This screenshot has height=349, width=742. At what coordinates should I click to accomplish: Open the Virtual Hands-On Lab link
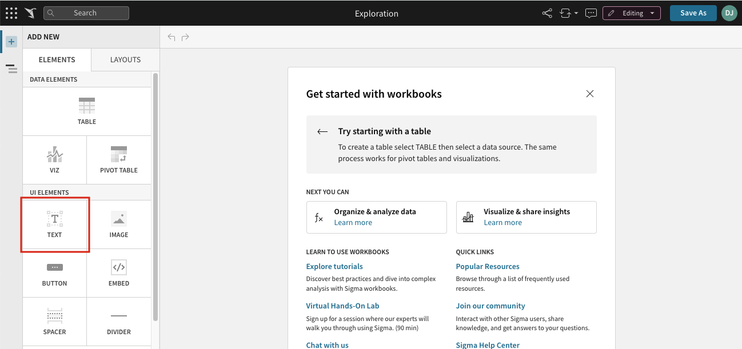coord(342,306)
